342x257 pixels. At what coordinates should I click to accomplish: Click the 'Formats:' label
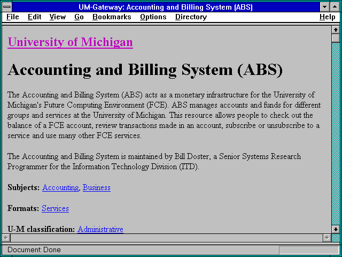[23, 208]
